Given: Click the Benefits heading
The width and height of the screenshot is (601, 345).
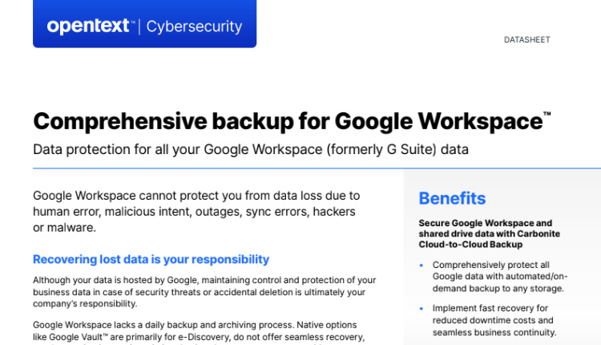Looking at the screenshot, I should pos(452,198).
